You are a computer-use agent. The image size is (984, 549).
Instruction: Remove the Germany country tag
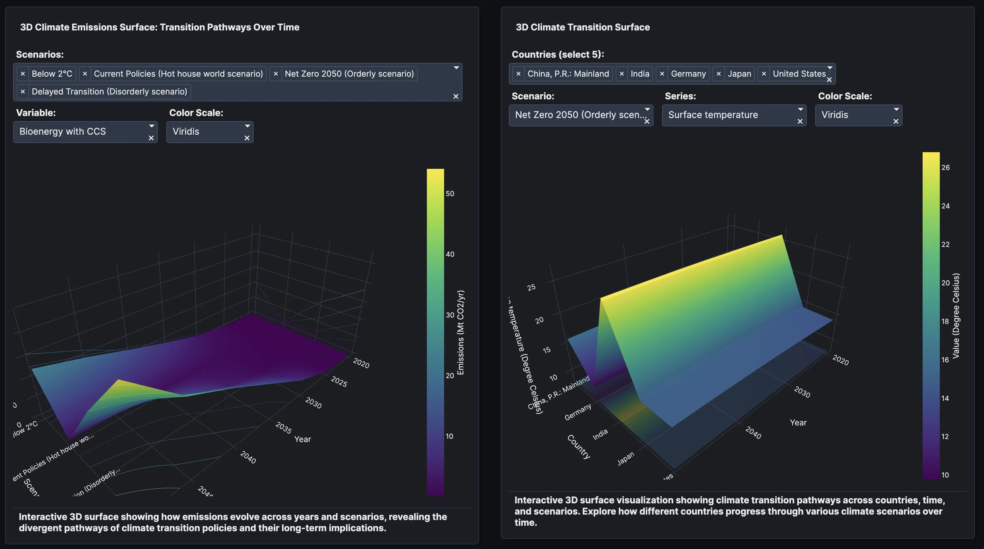[x=662, y=74]
